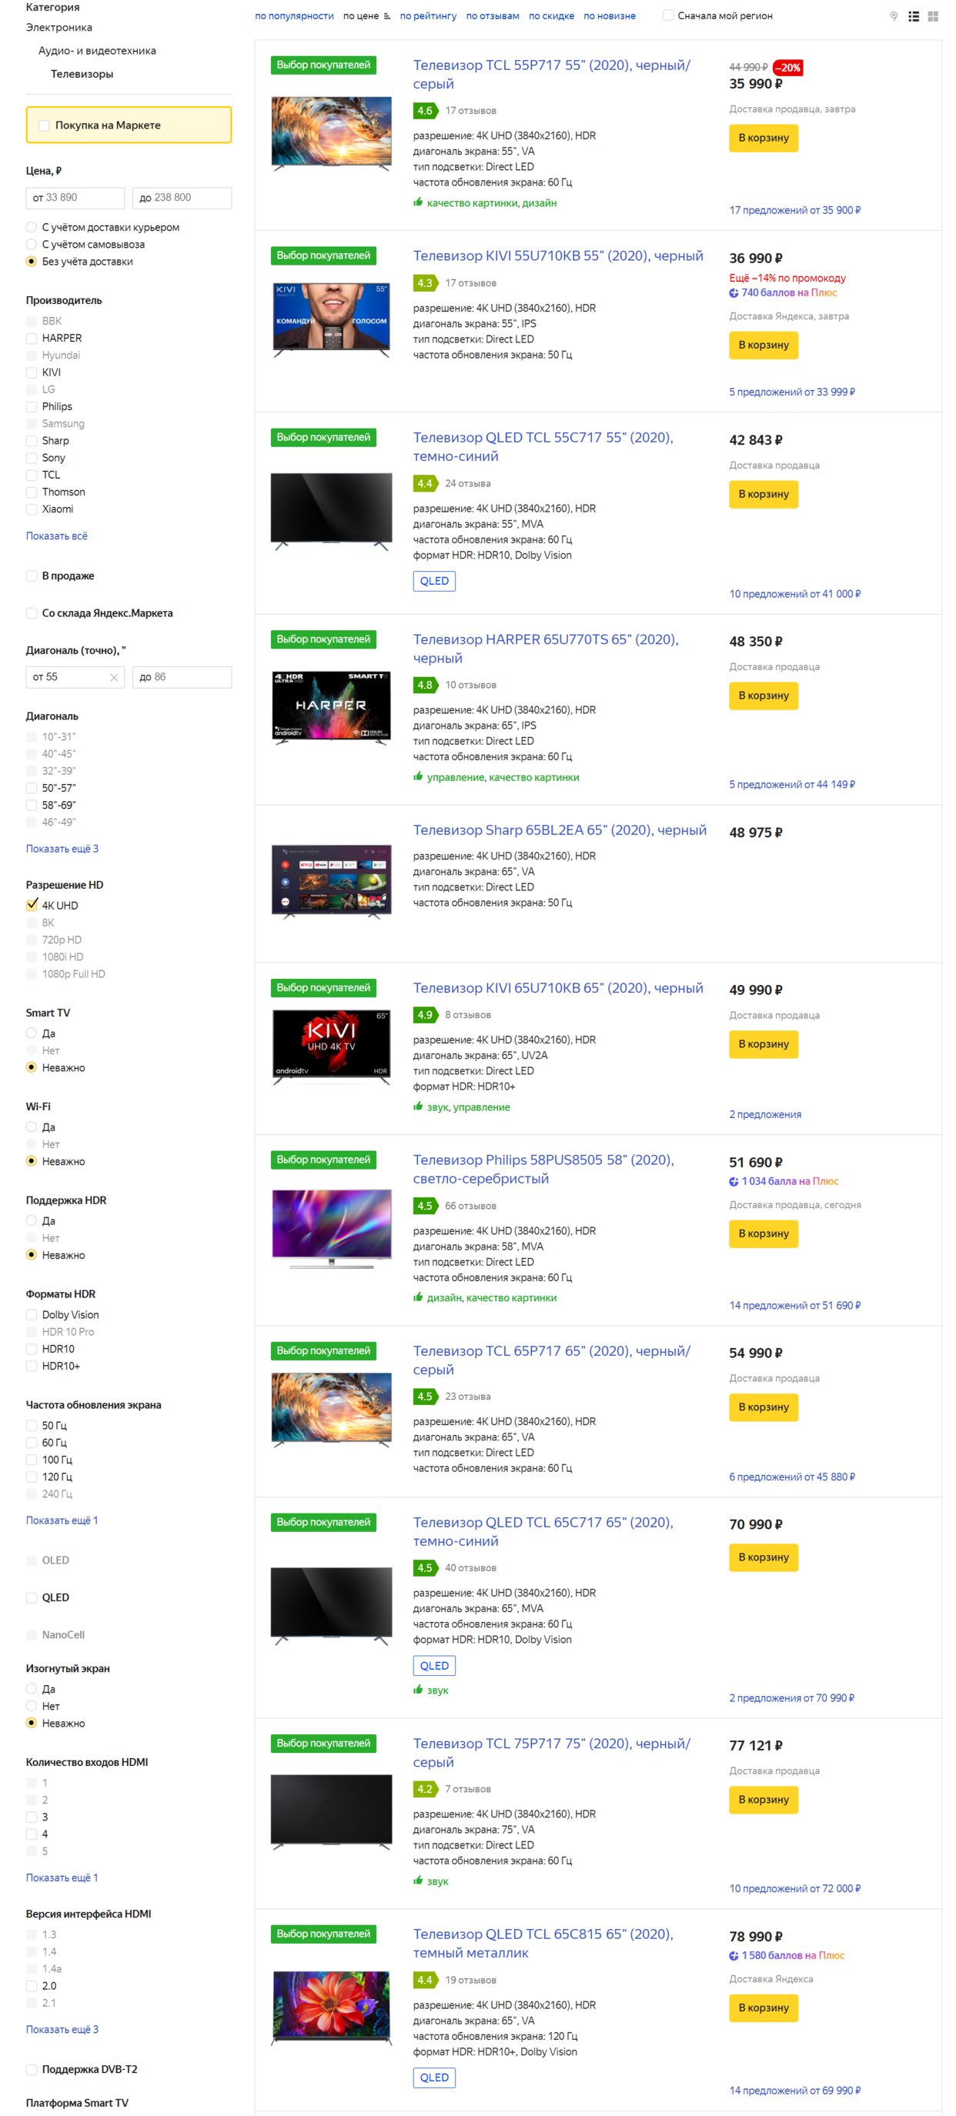
Task: Enable 'В продаже' filter
Action: click(32, 576)
